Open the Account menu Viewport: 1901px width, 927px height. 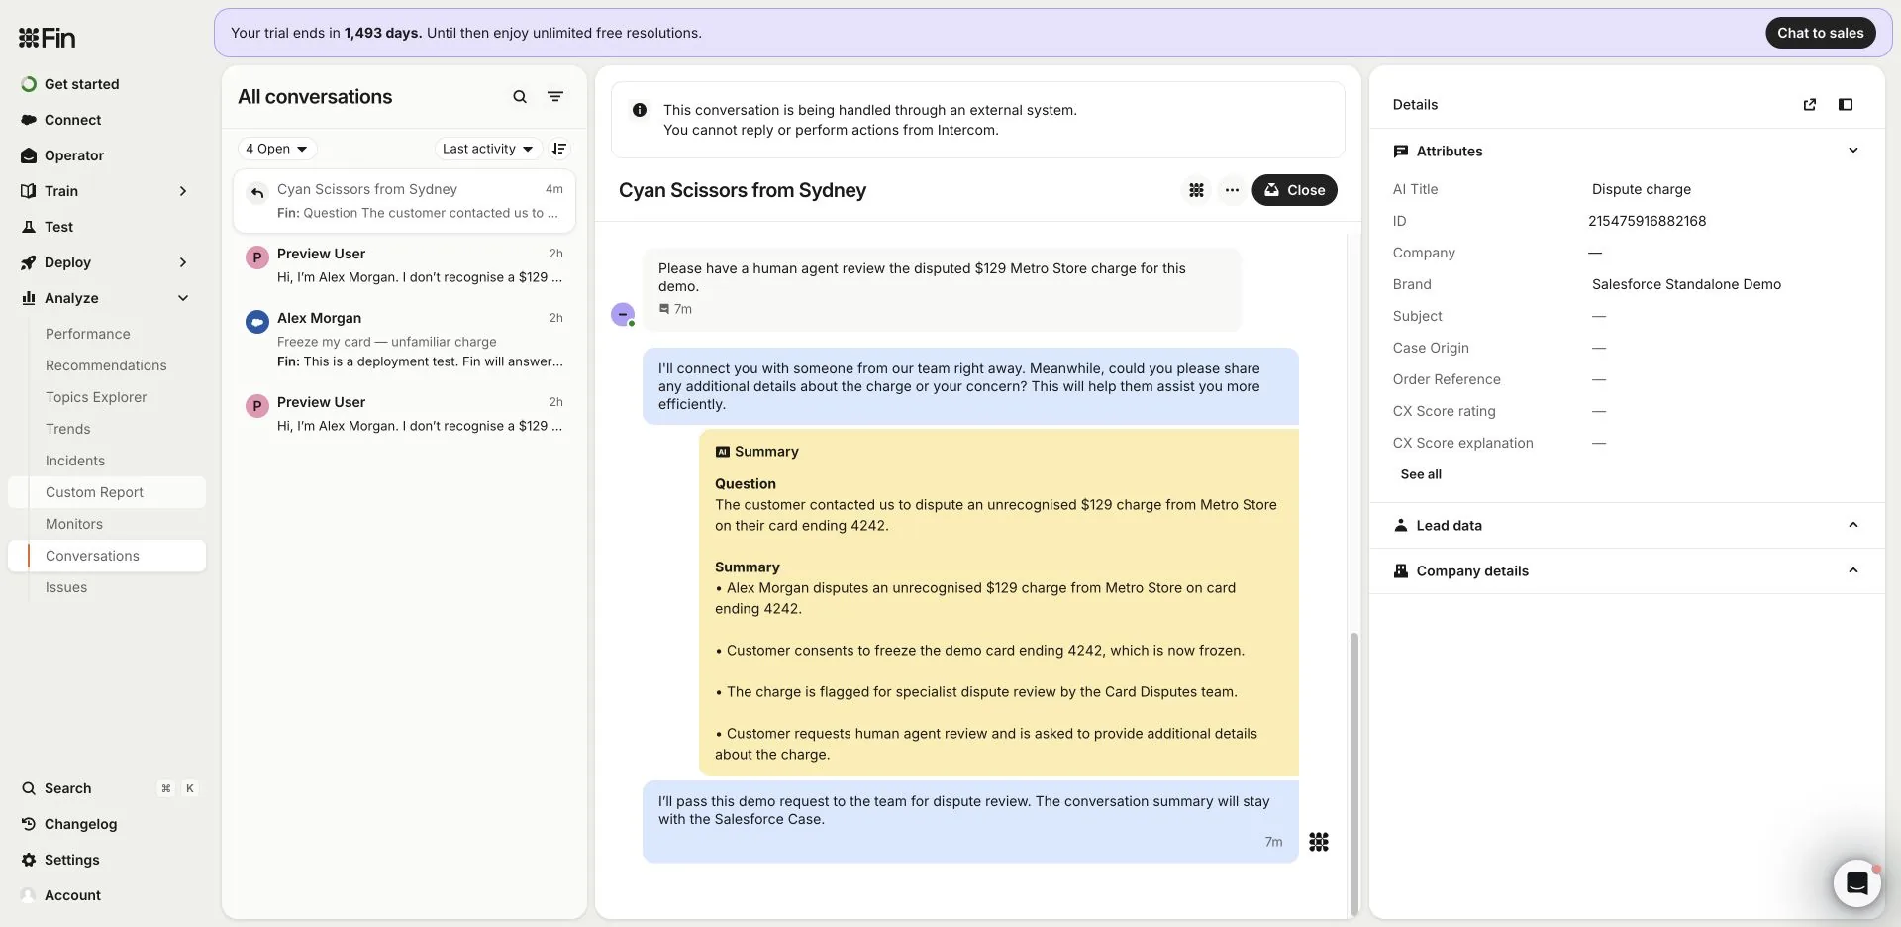click(72, 895)
